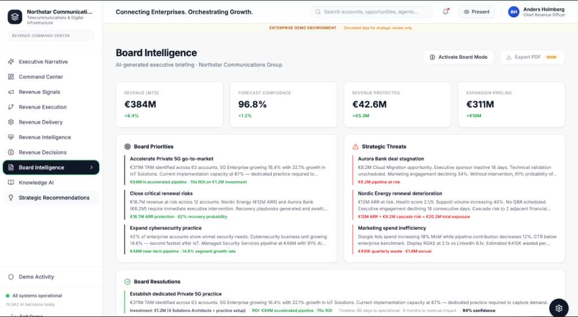Screen dimensions: 578x317
Task: Click the Executive Narrative sparkle icon
Action: (x=11, y=62)
